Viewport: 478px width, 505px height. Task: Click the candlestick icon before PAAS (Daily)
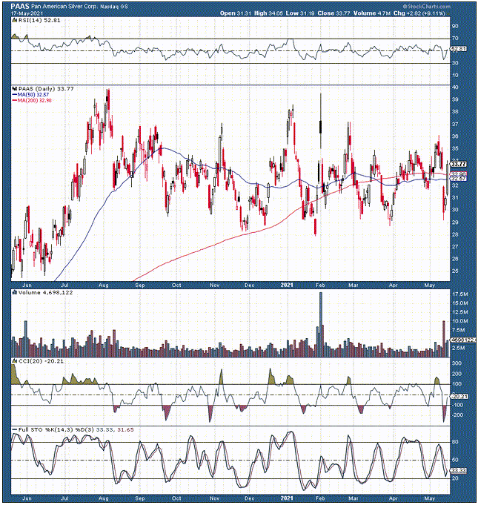pyautogui.click(x=15, y=88)
